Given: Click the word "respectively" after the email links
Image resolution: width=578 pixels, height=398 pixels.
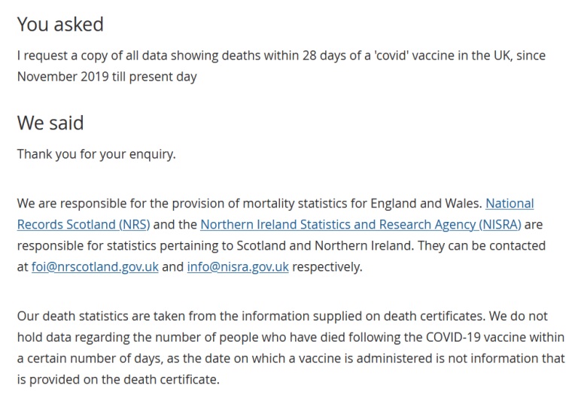Looking at the screenshot, I should [x=327, y=267].
